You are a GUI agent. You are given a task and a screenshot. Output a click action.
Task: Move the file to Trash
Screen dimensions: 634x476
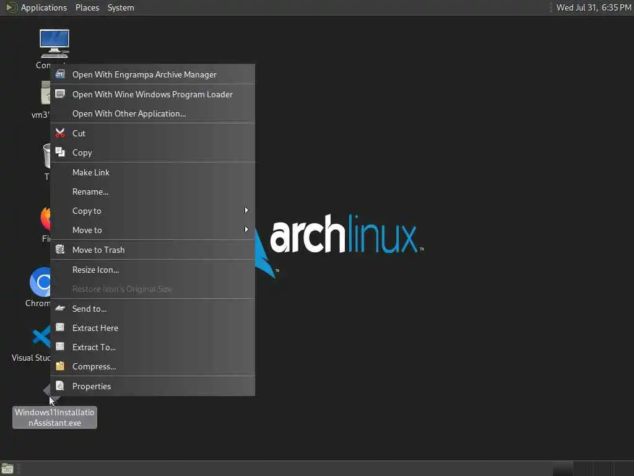[153, 250]
